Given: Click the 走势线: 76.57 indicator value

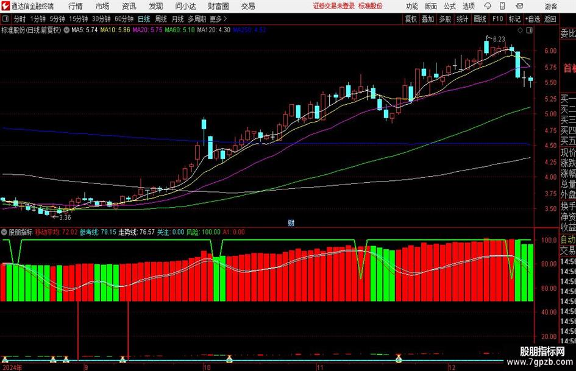Looking at the screenshot, I should point(137,232).
